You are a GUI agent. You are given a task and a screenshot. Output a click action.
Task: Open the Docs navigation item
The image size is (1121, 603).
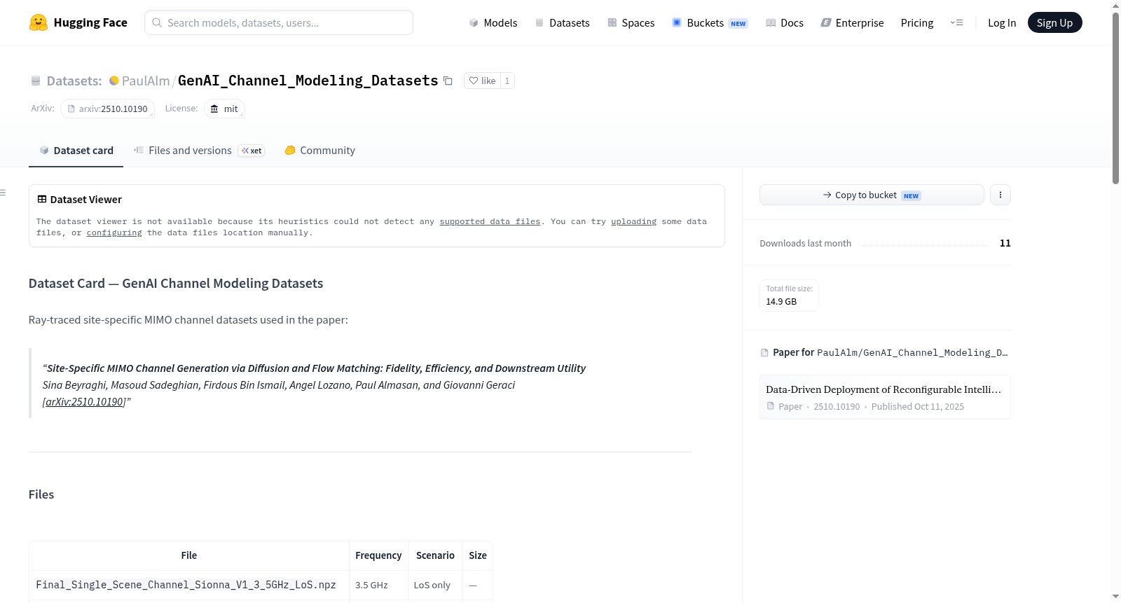coord(785,22)
